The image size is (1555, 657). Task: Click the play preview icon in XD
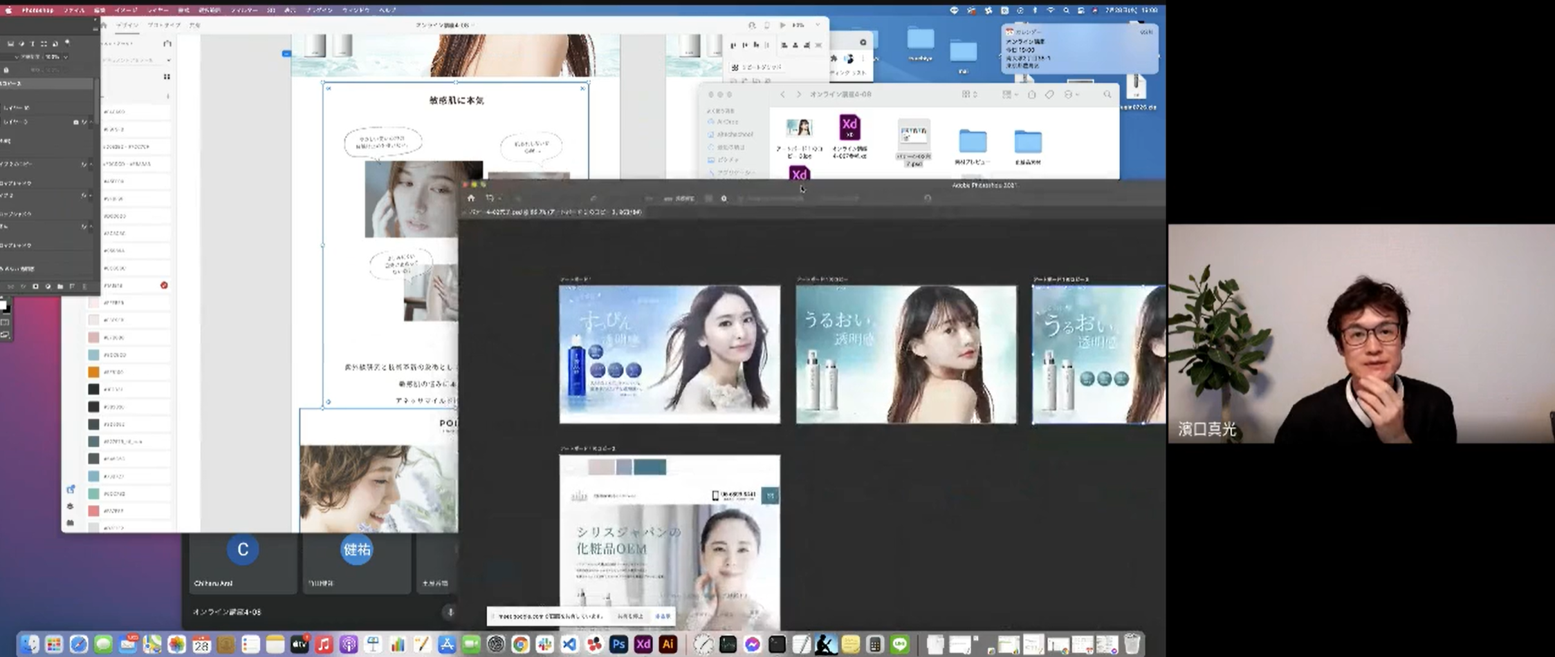click(782, 25)
